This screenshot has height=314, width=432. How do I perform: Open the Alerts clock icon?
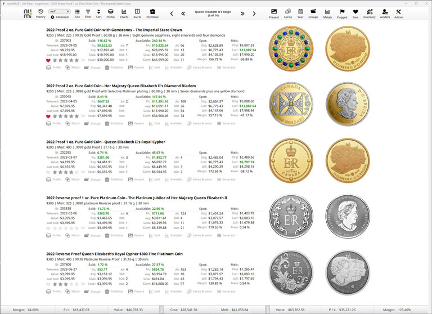pyautogui.click(x=137, y=14)
